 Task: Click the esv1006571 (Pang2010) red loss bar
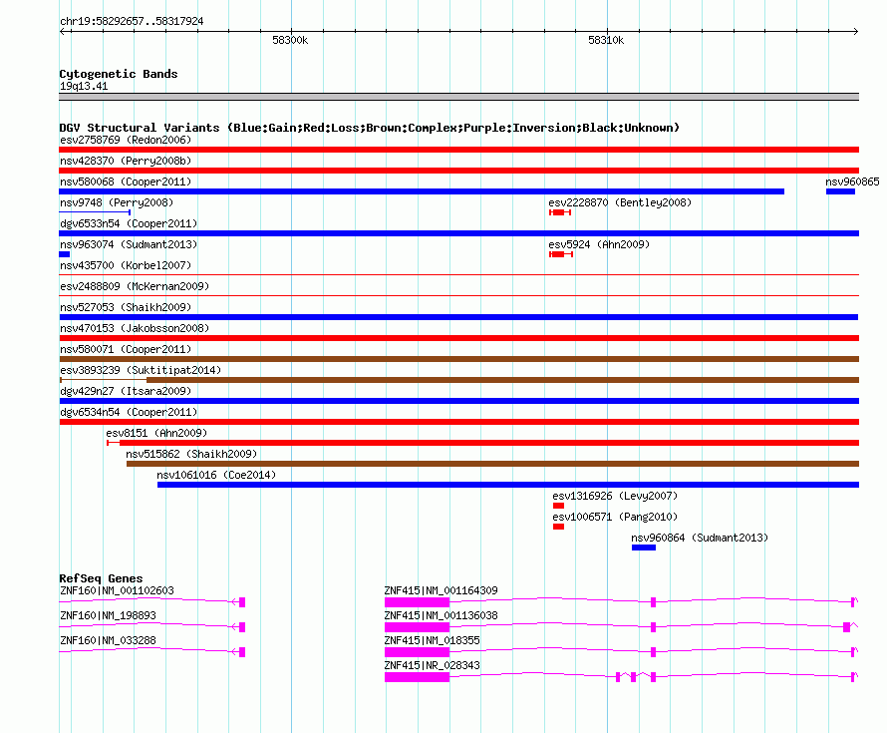click(558, 527)
